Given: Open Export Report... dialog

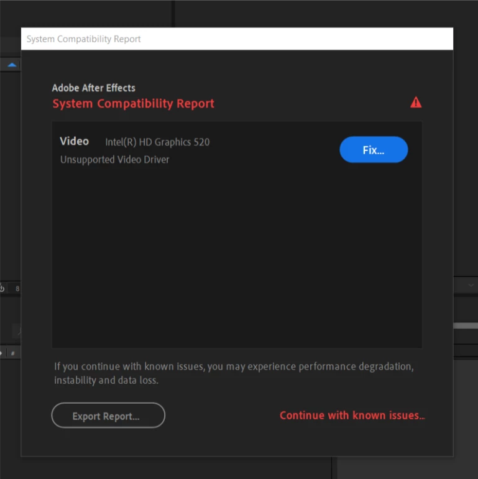Looking at the screenshot, I should [108, 416].
